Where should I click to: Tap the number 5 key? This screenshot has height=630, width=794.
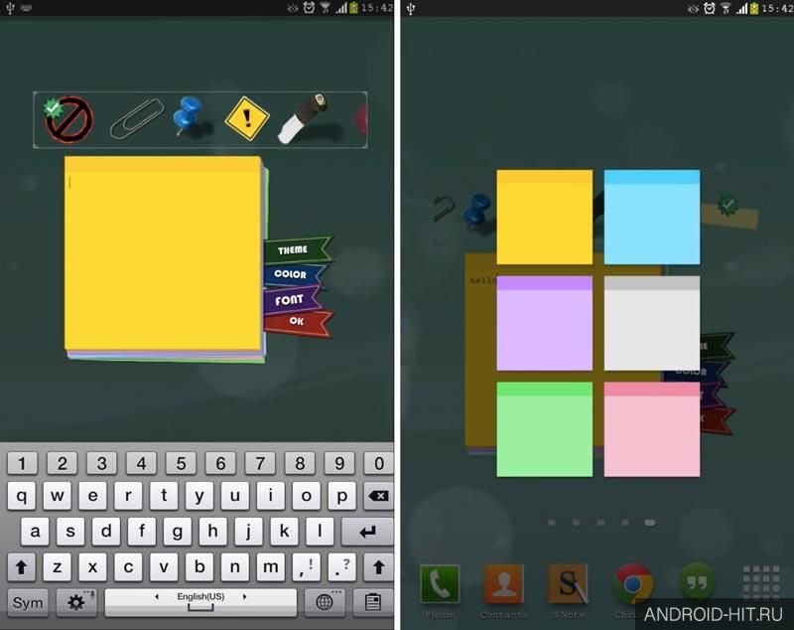tap(181, 463)
